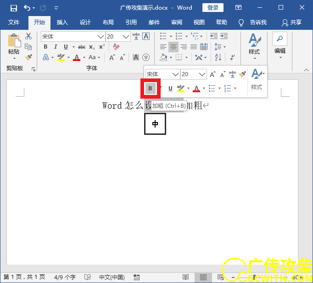The width and height of the screenshot is (313, 283).
Task: Toggle Italic in the ribbon font group
Action: point(56,47)
